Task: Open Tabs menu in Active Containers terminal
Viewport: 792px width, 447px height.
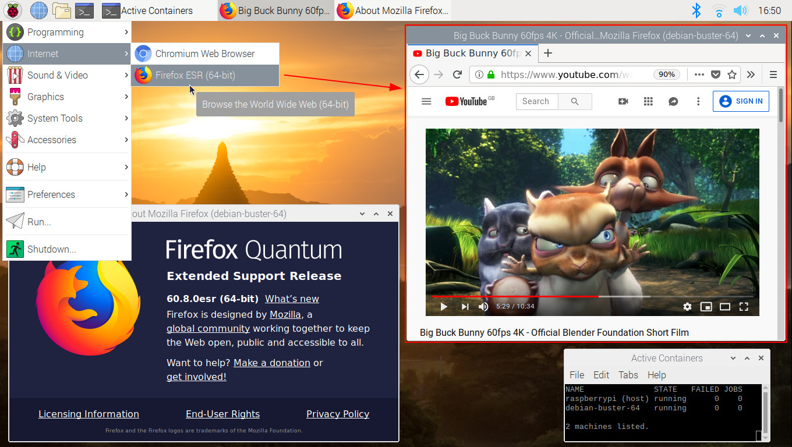Action: tap(628, 375)
